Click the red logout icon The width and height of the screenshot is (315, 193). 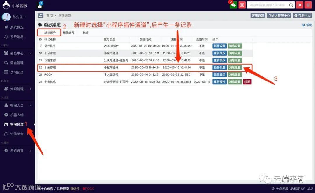[300, 5]
